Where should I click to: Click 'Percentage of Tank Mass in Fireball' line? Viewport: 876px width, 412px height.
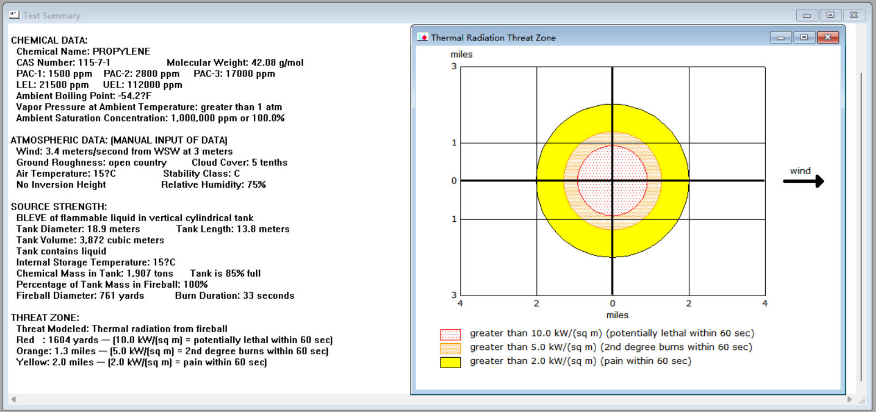[112, 284]
